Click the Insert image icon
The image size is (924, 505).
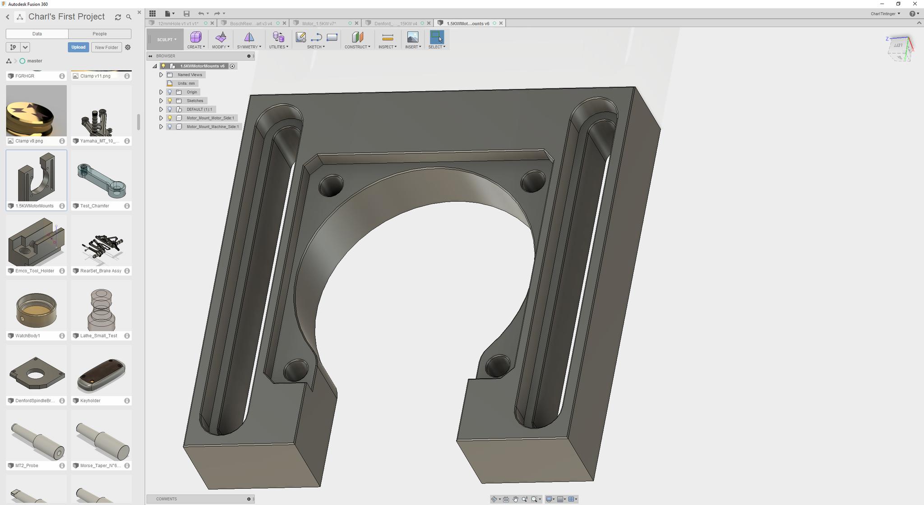click(413, 37)
